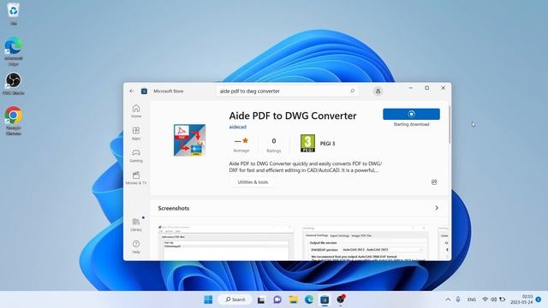
Task: Open Apps section in Store sidebar
Action: (136, 133)
